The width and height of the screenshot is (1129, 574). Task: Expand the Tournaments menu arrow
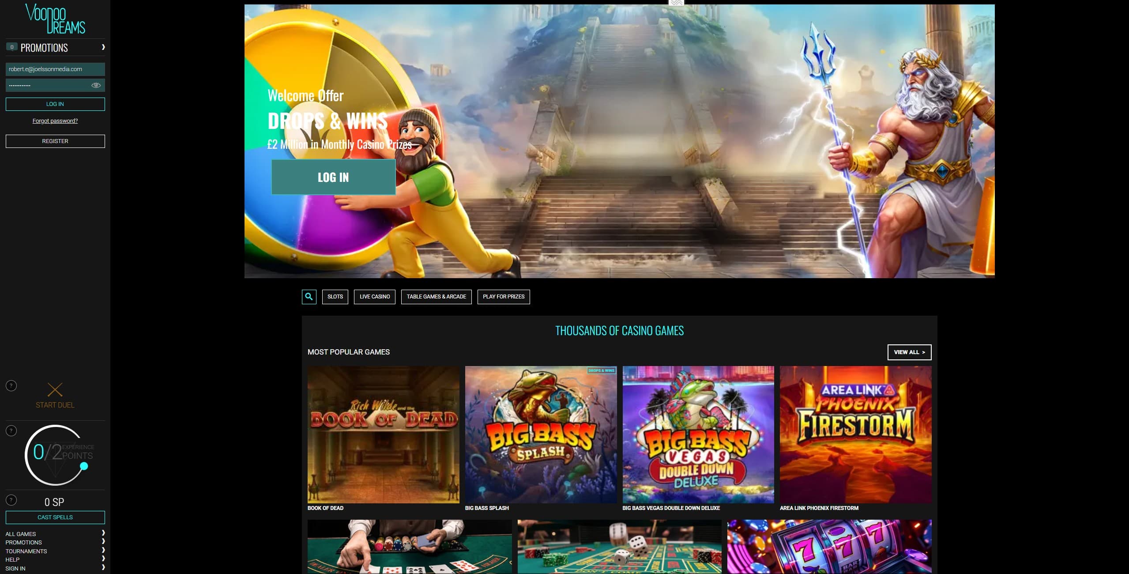click(103, 550)
